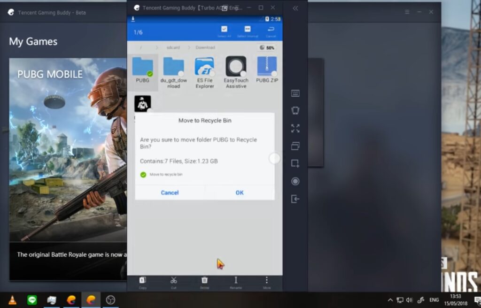Open the keyboard mapping icon in emulator sidebar

295,93
